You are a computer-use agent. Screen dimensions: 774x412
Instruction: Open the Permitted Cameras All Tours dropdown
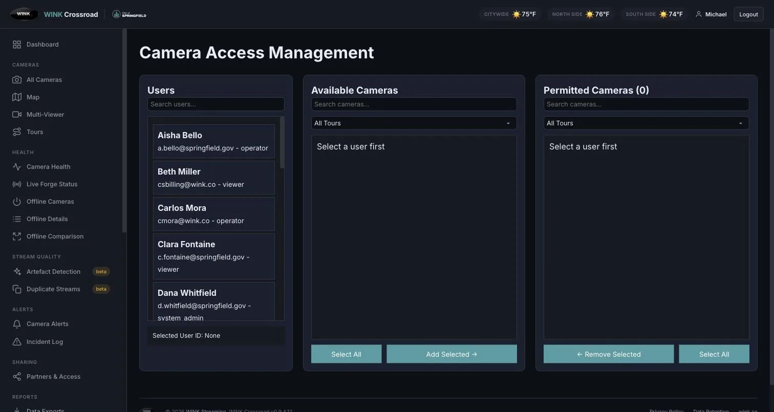click(646, 123)
